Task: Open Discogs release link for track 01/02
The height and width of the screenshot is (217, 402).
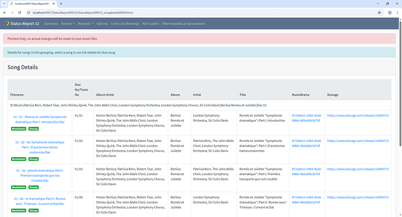Action: [x=358, y=141]
